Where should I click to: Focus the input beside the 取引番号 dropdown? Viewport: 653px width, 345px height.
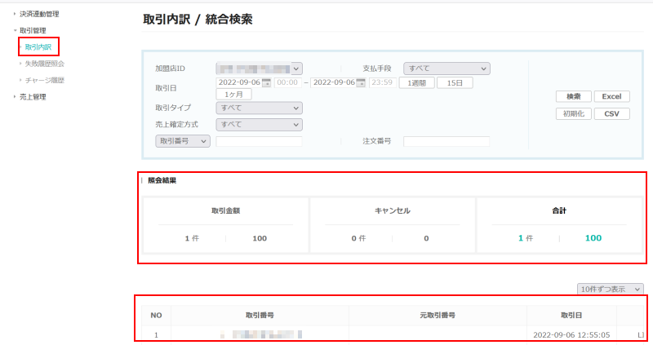coord(259,141)
